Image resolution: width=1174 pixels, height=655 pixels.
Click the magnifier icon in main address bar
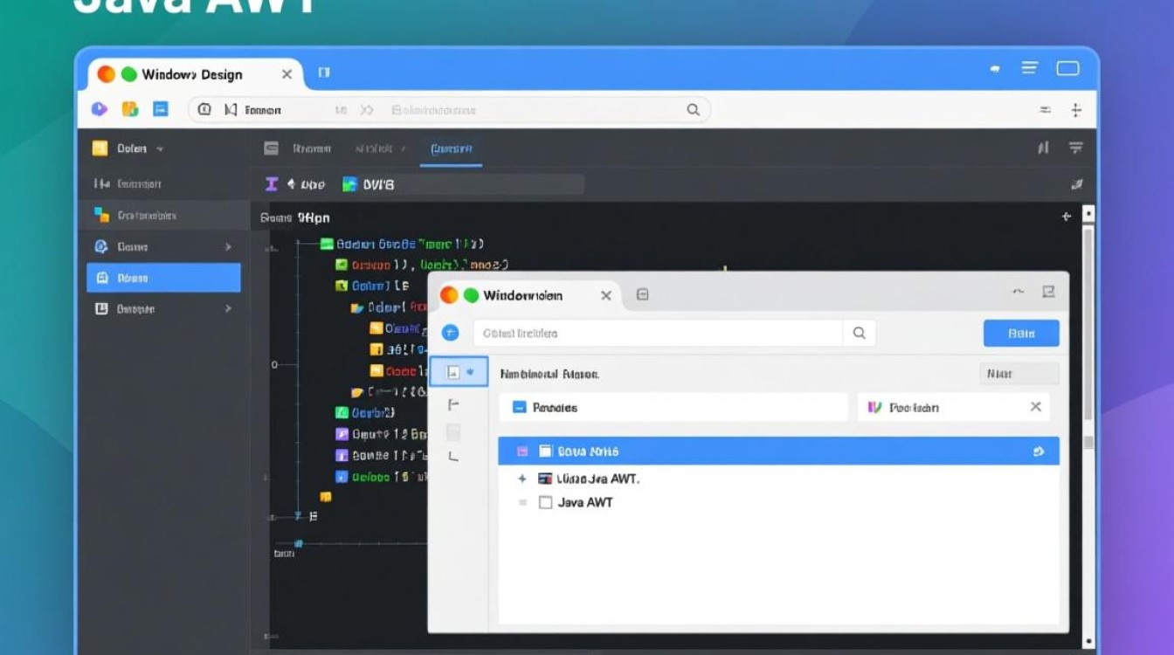point(693,110)
